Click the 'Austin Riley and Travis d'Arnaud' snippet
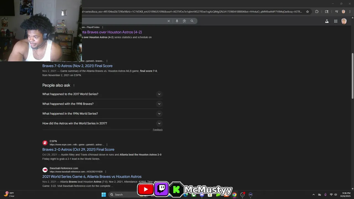Viewport: 354px width, 199px height. 102,157
